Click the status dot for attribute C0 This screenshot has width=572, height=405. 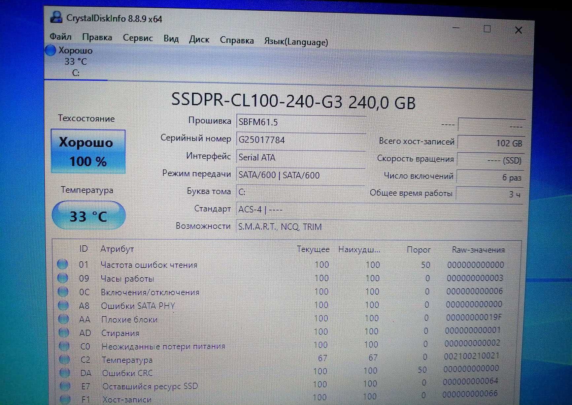64,346
